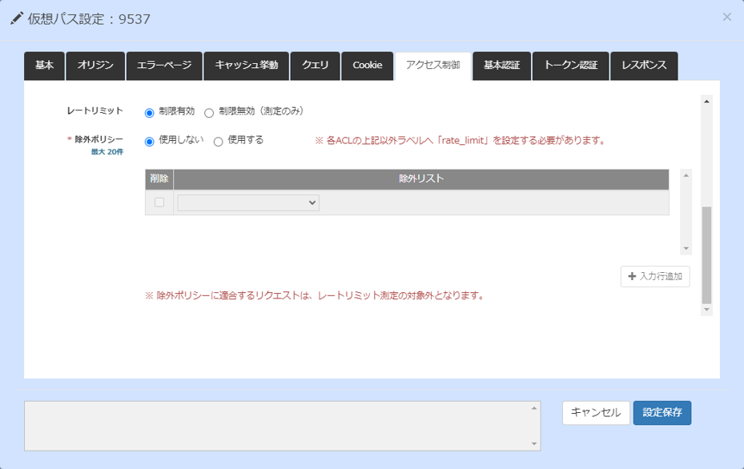This screenshot has height=469, width=744.
Task: Select the キャッシュ挙動 tab
Action: point(246,66)
